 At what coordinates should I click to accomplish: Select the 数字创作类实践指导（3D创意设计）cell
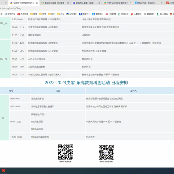point(54,19)
